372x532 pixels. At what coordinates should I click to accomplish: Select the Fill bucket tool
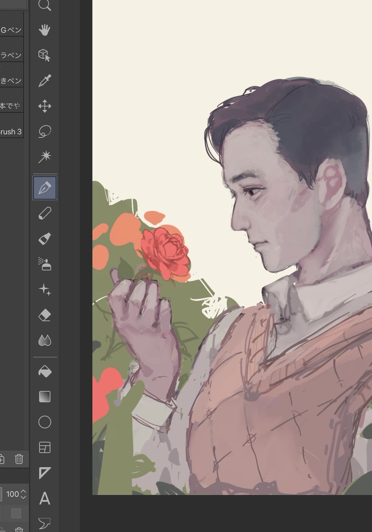(x=45, y=372)
